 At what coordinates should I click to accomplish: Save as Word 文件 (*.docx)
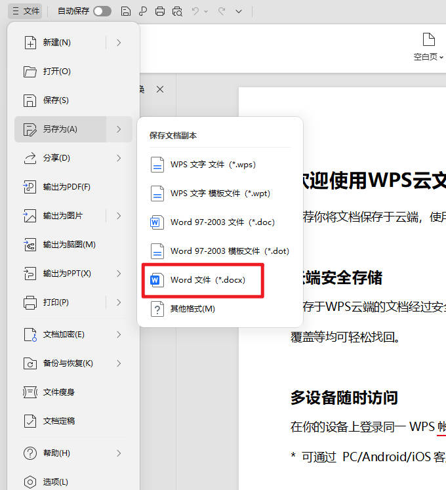pyautogui.click(x=220, y=280)
